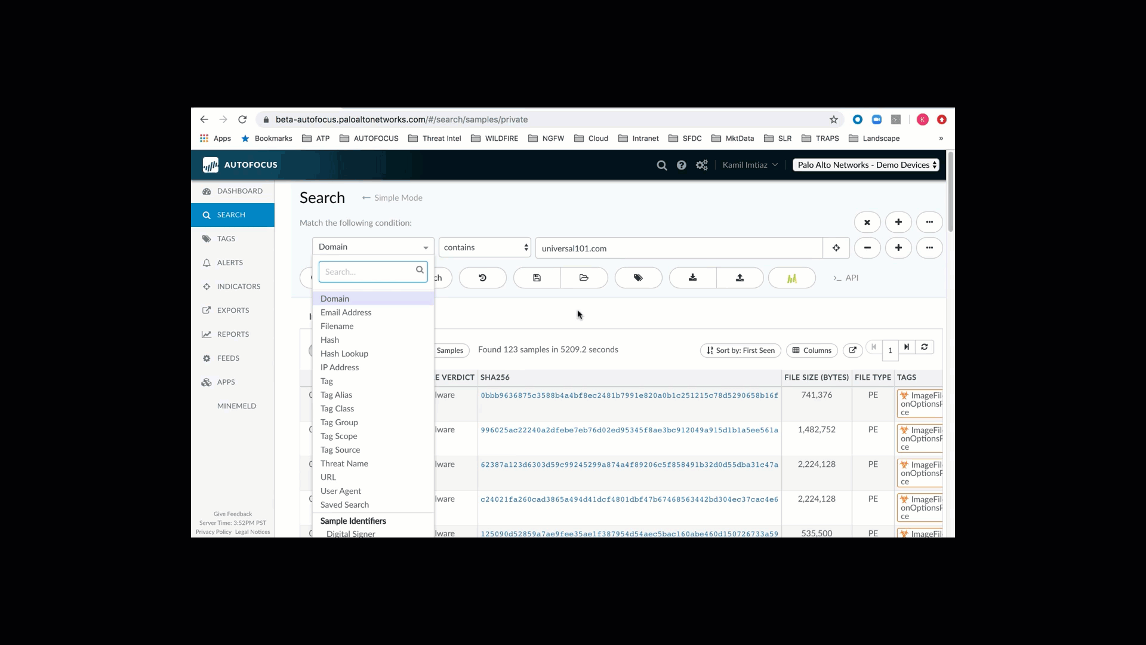Remove condition with the minus button

click(x=867, y=248)
